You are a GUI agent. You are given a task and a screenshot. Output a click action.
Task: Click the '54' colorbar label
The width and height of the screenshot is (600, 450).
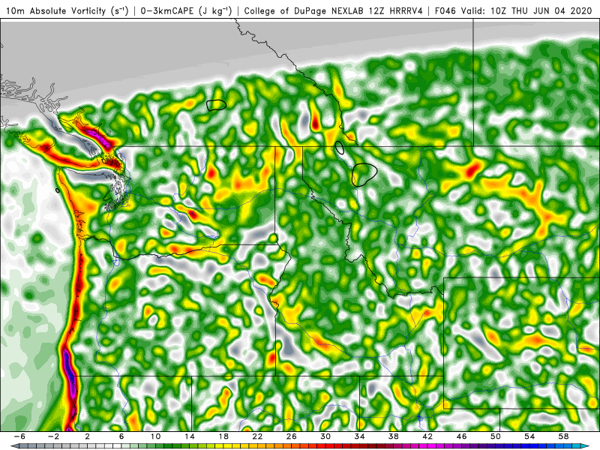(x=530, y=436)
